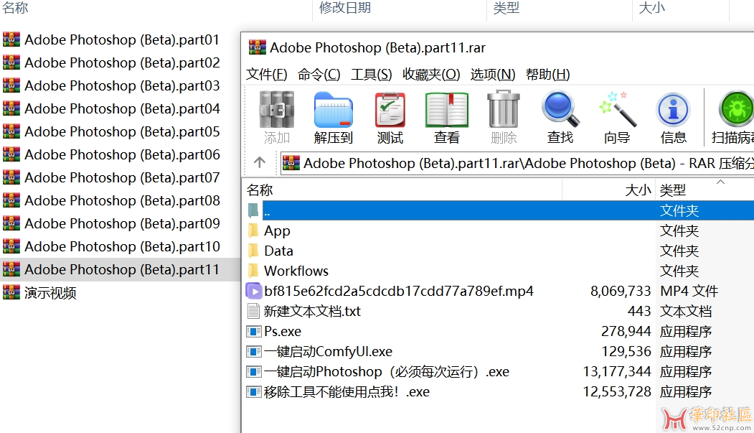Click the Ps.exe application icon
Image resolution: width=754 pixels, height=433 pixels.
pos(253,332)
